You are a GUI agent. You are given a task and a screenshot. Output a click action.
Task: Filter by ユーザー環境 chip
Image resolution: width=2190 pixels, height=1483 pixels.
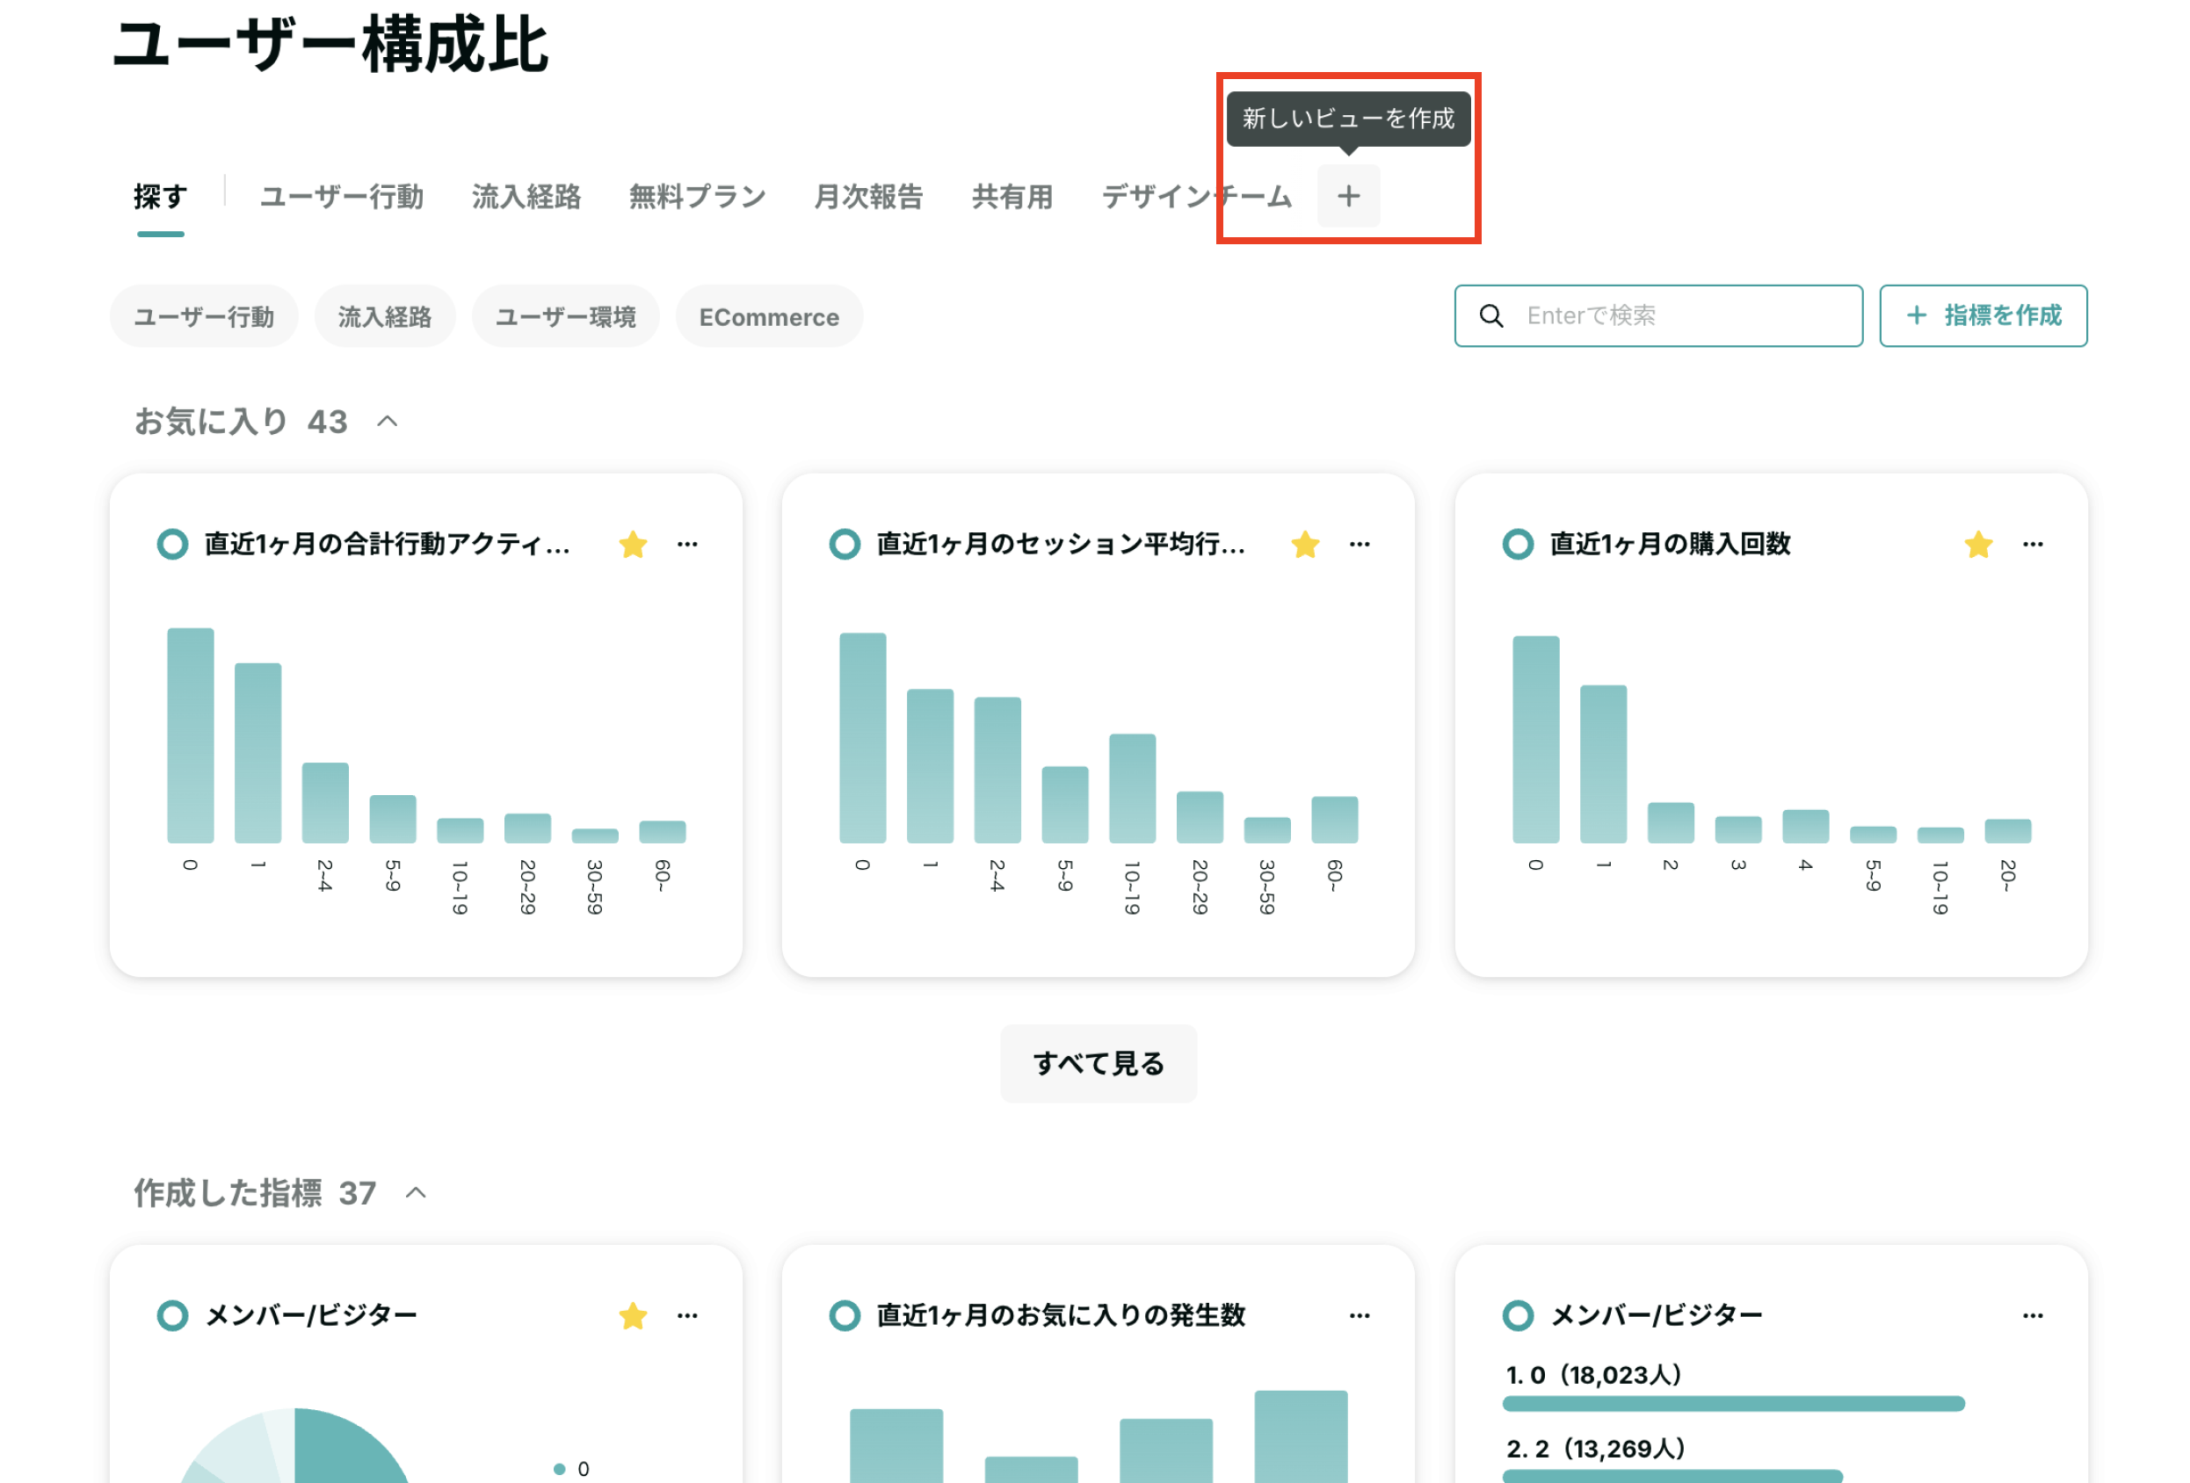pos(565,316)
